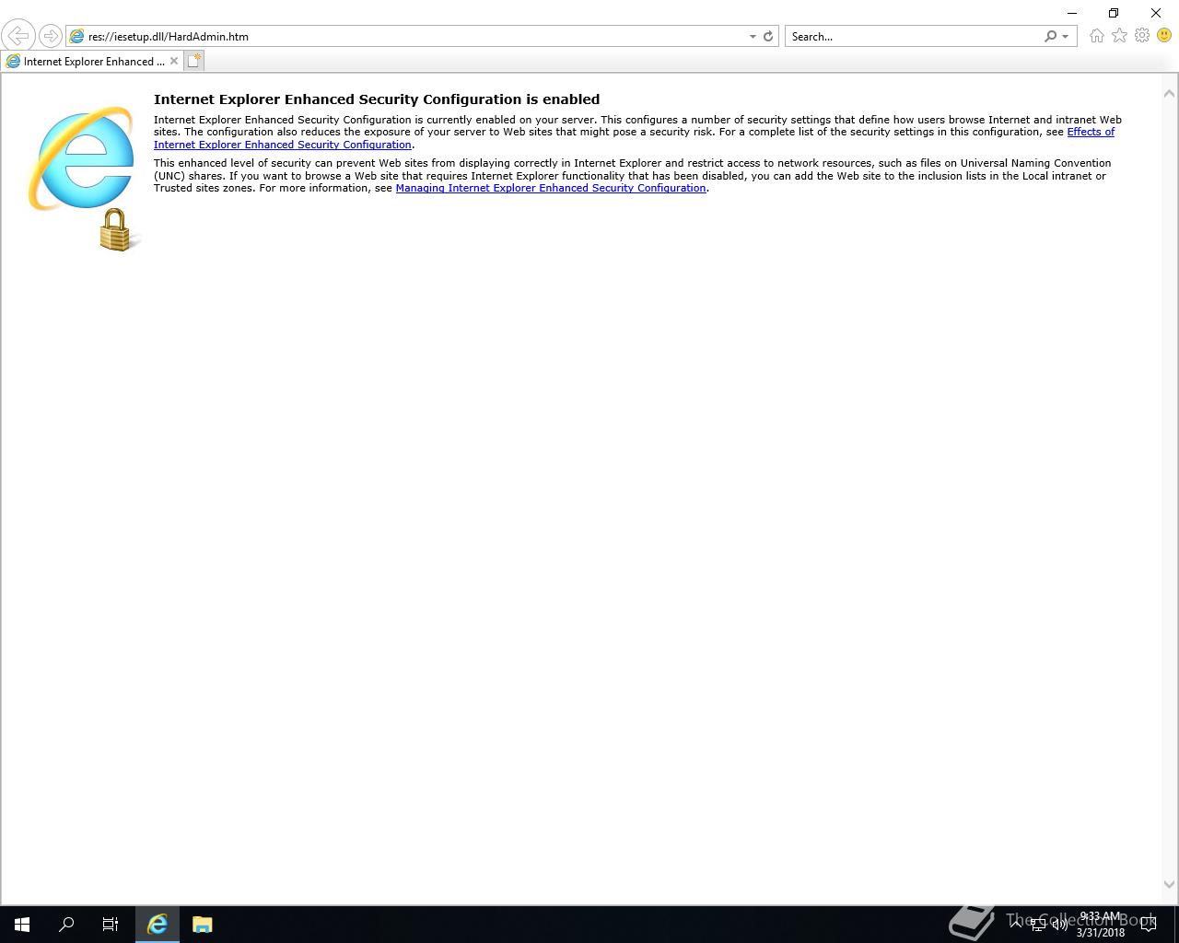Open the Action Center notifications icon
Viewport: 1179px width, 943px height.
point(1149,925)
